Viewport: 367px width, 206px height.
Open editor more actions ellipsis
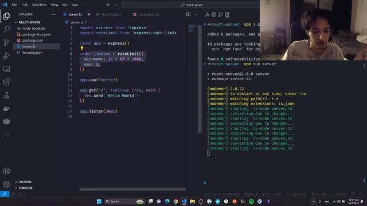[196, 14]
